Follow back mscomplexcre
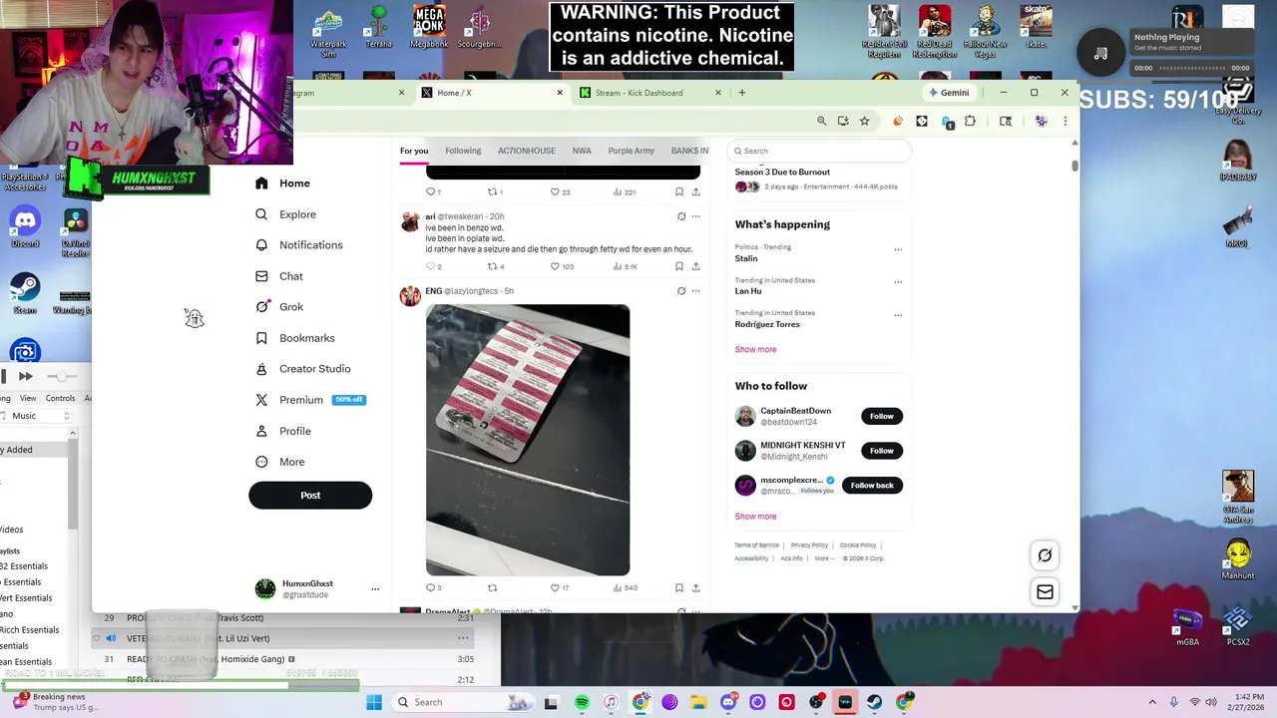The width and height of the screenshot is (1277, 718). coord(872,486)
